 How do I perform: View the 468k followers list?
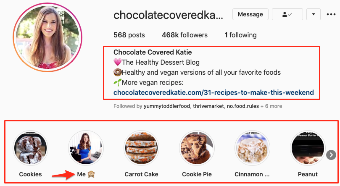tap(185, 35)
